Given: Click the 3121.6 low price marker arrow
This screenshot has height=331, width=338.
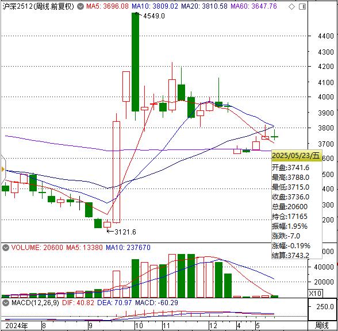Looking at the screenshot, I should pos(122,232).
